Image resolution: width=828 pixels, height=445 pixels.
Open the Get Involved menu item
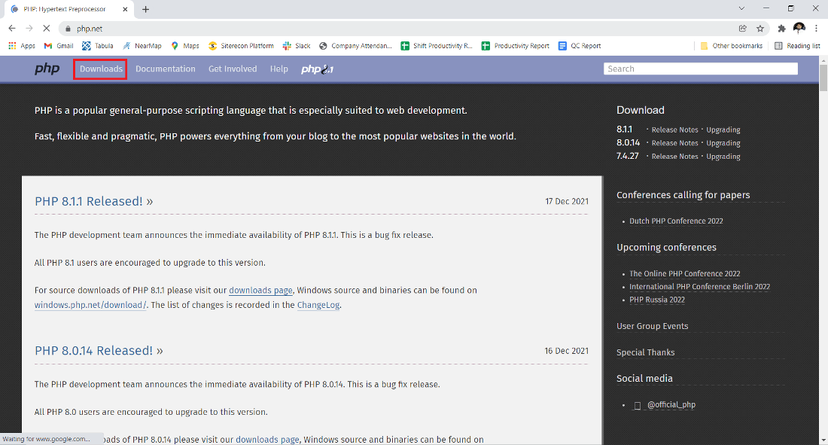click(233, 69)
